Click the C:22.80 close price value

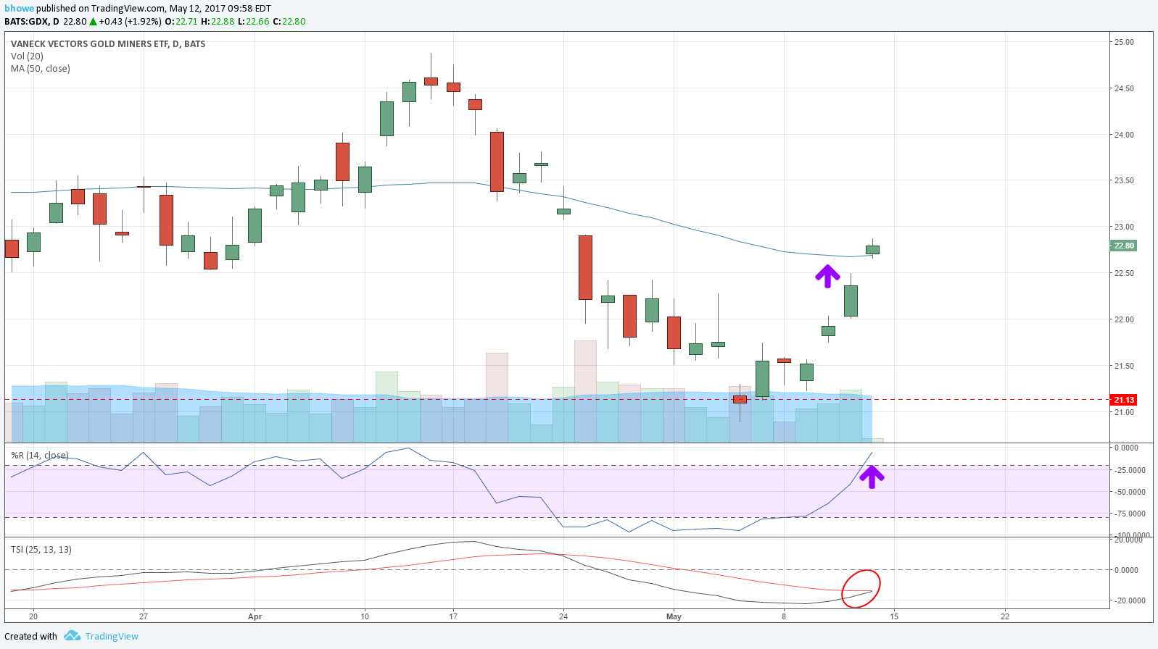pos(289,22)
